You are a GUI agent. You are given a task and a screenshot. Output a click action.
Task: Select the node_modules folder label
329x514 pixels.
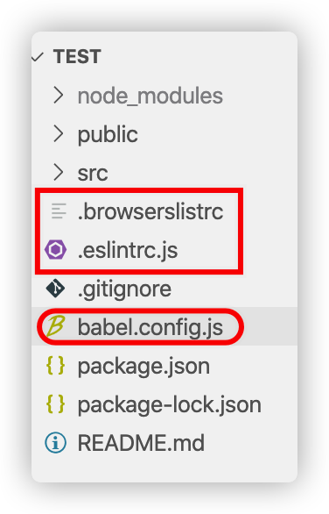pos(150,96)
